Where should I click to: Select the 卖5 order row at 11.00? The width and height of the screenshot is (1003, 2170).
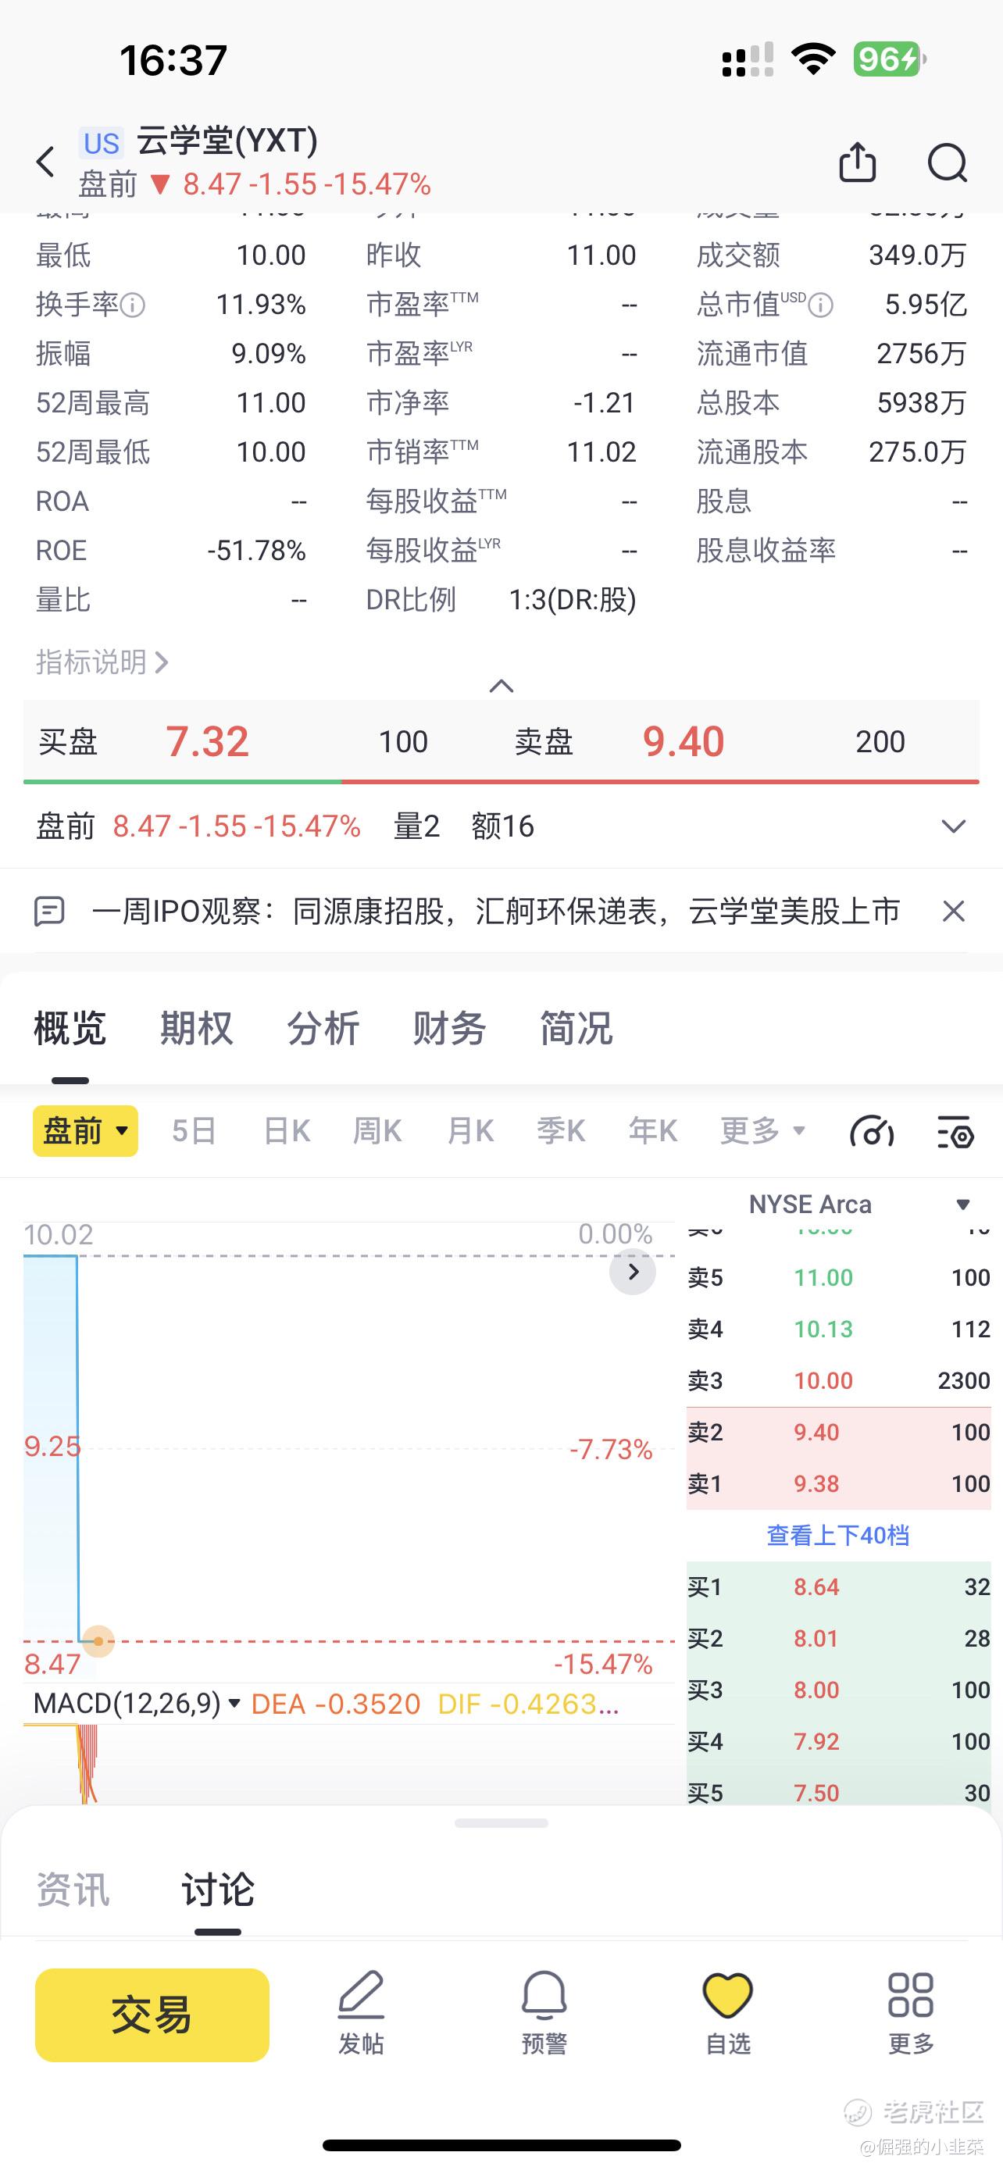(839, 1278)
